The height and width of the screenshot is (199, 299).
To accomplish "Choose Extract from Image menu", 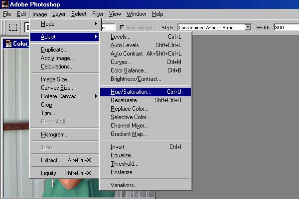I will pos(65,160).
